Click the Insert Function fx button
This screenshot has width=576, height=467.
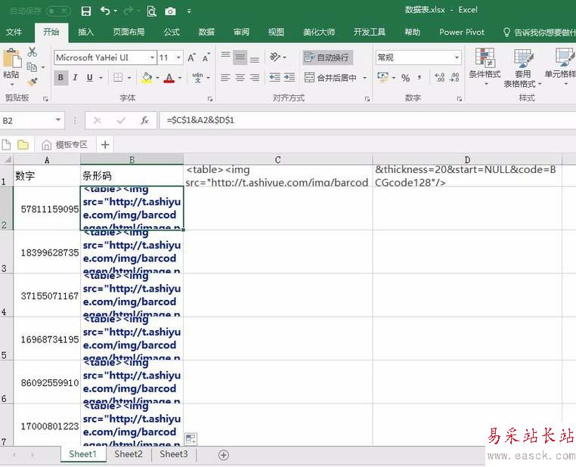point(144,120)
